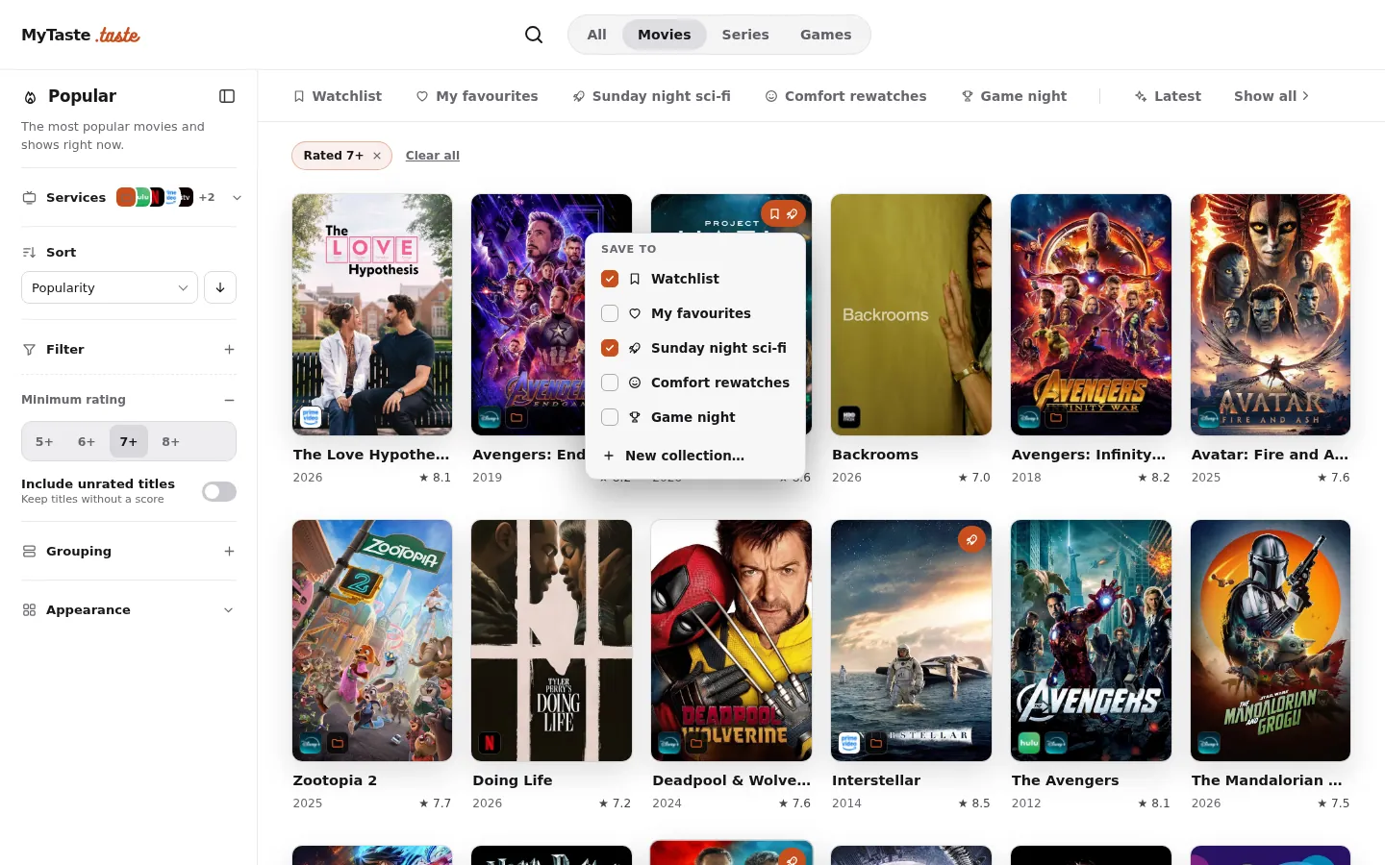Screen dimensions: 1385x865
Task: Toggle Include unrated titles switch
Action: coord(219,492)
